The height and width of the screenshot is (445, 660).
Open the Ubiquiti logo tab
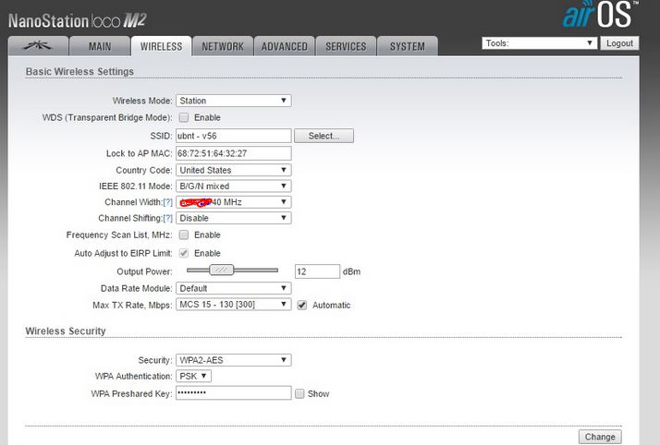click(38, 46)
